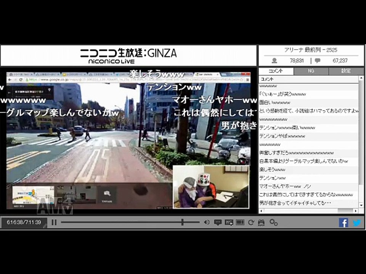Select the comment 楽しそうwww
The height and width of the screenshot is (274, 366).
click(x=308, y=170)
